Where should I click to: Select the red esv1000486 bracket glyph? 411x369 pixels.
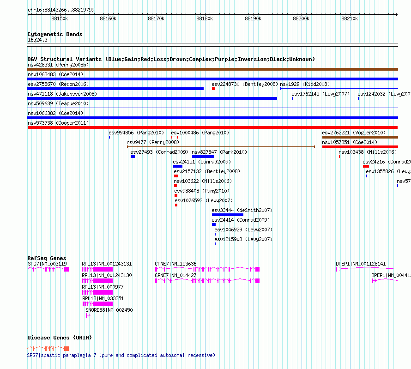pyautogui.click(x=175, y=137)
